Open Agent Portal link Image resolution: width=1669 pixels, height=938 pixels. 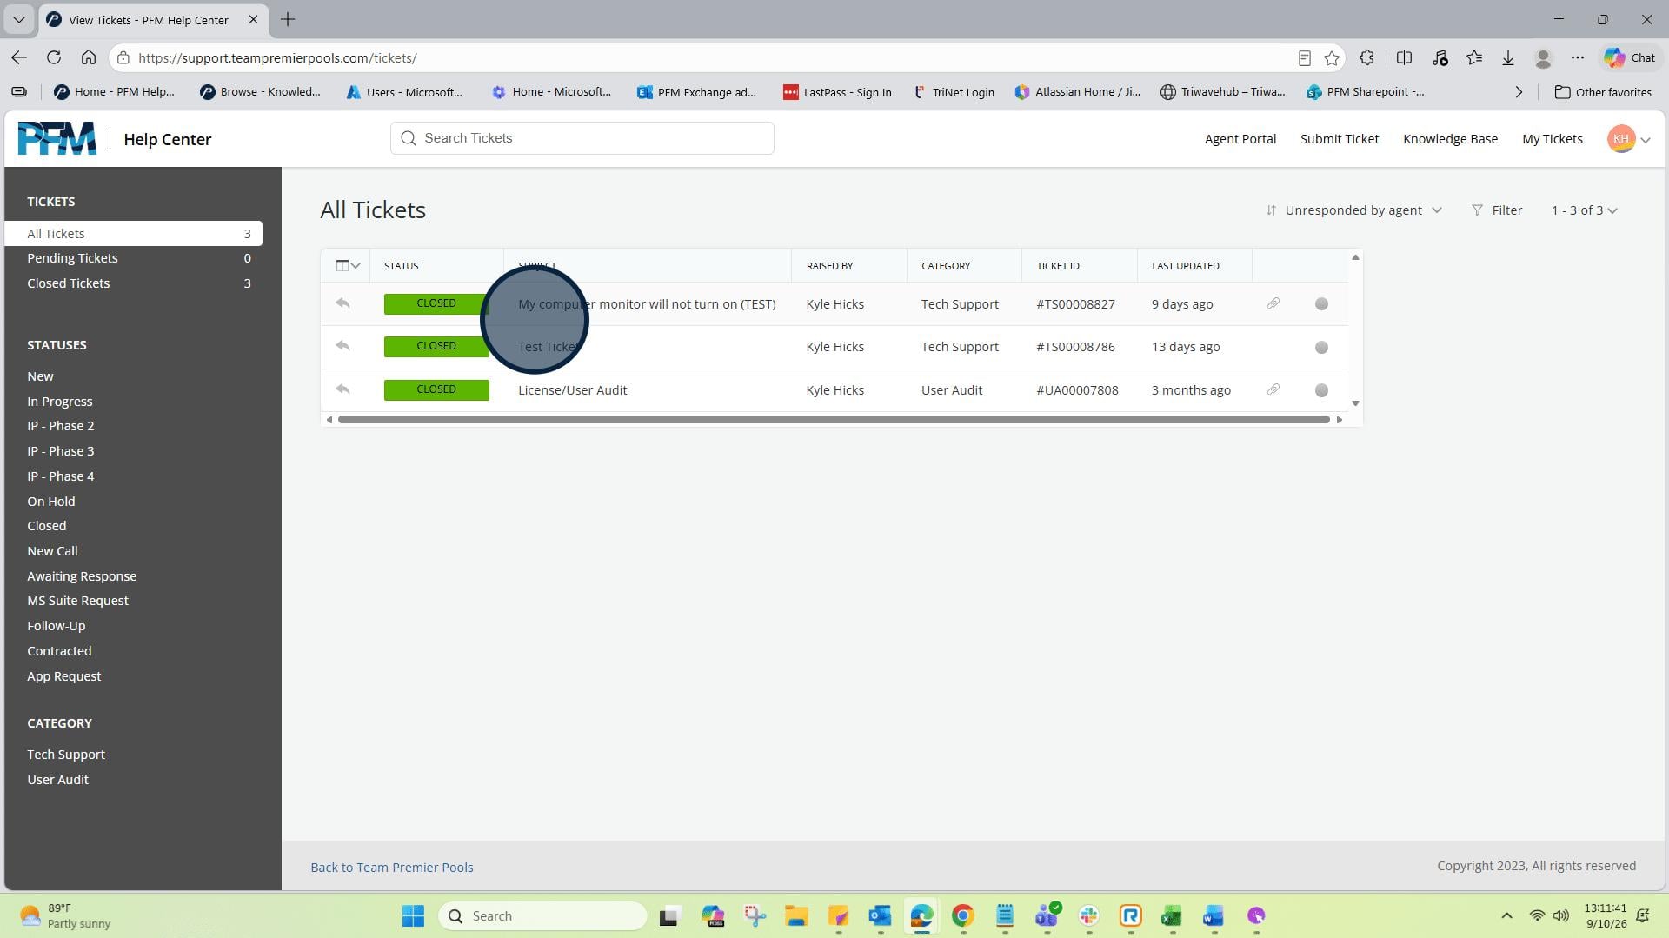tap(1240, 139)
